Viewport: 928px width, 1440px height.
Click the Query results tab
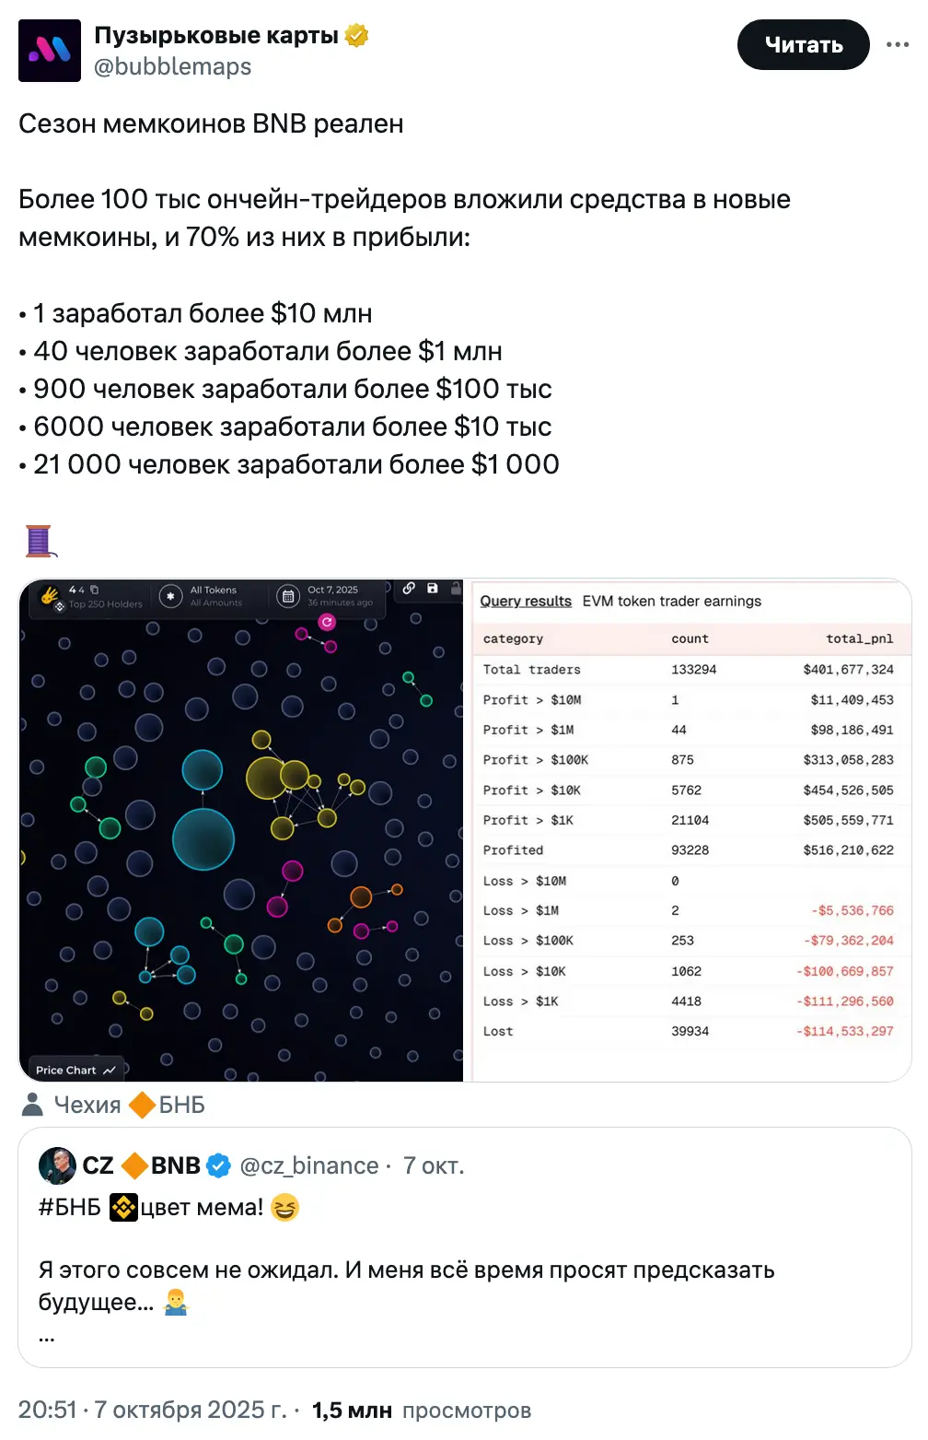point(526,601)
